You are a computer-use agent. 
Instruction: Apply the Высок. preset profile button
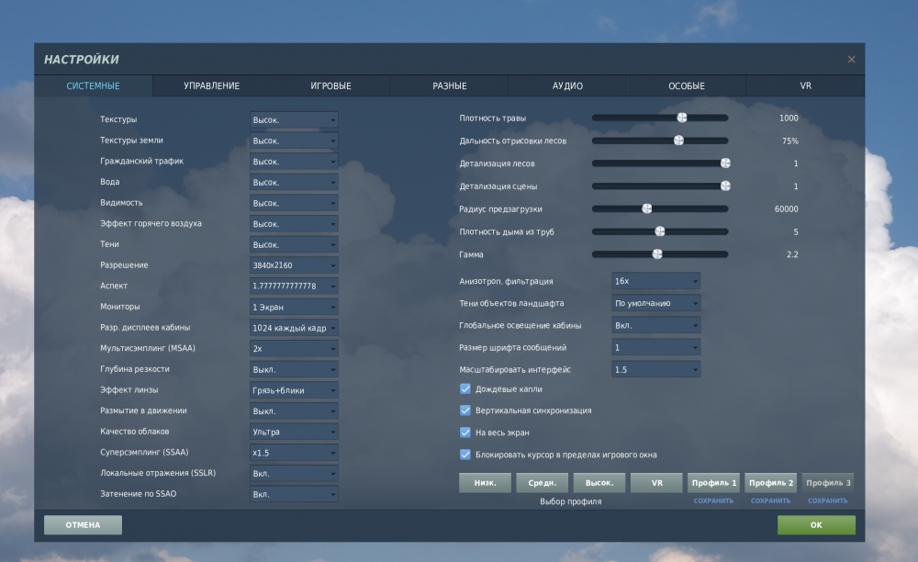[x=599, y=483]
